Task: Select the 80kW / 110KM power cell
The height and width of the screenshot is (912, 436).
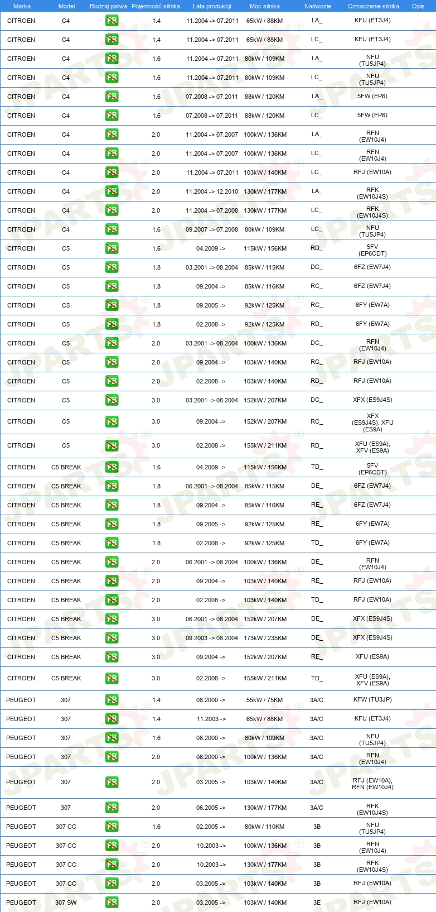Action: click(265, 827)
